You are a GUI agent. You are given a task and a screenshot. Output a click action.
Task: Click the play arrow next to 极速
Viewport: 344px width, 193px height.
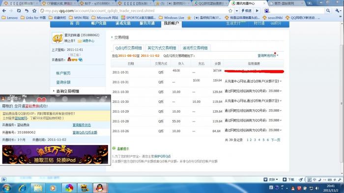(258, 11)
